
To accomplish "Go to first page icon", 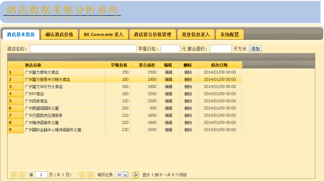I will point(14,174).
